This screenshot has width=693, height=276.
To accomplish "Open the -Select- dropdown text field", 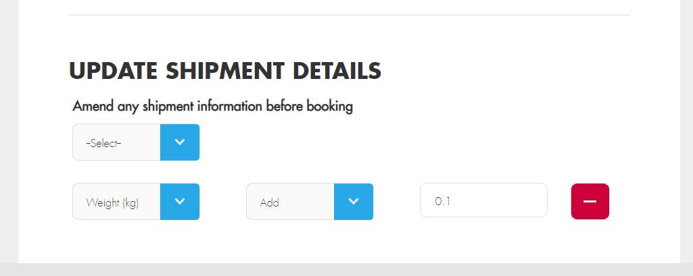I will pyautogui.click(x=116, y=142).
